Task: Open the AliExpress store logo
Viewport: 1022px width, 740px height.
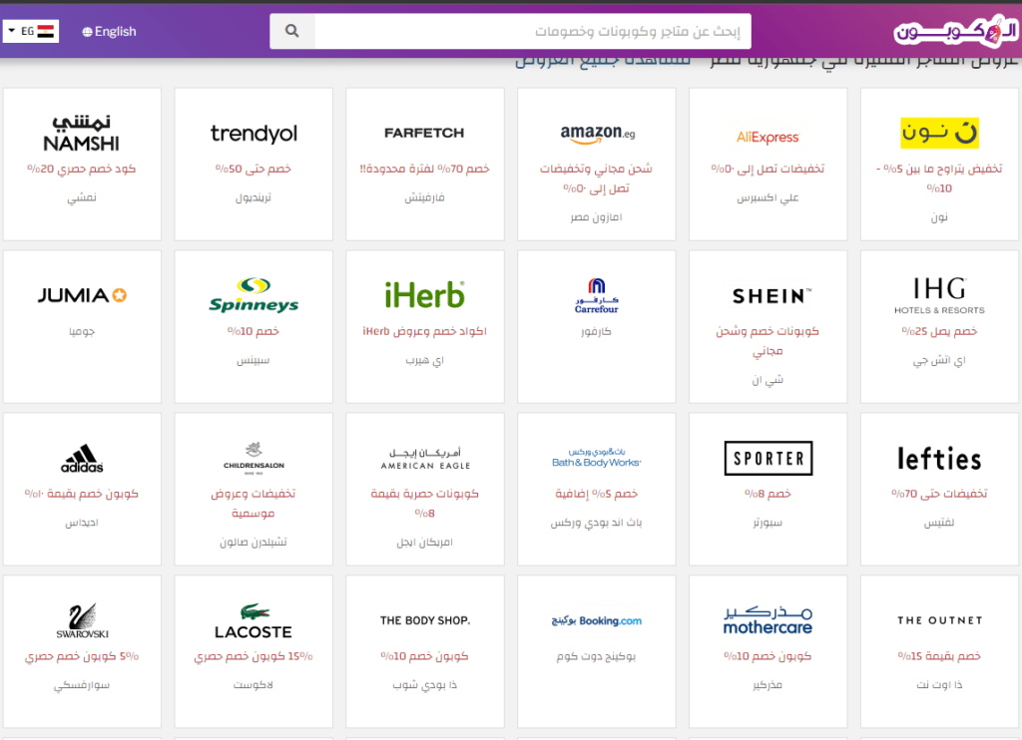Action: [767, 138]
